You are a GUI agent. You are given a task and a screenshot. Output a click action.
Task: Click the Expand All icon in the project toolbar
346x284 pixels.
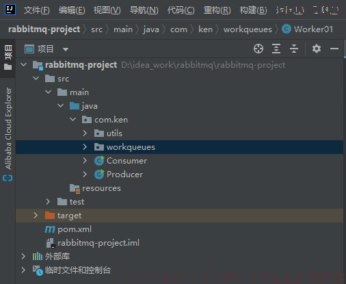point(276,49)
